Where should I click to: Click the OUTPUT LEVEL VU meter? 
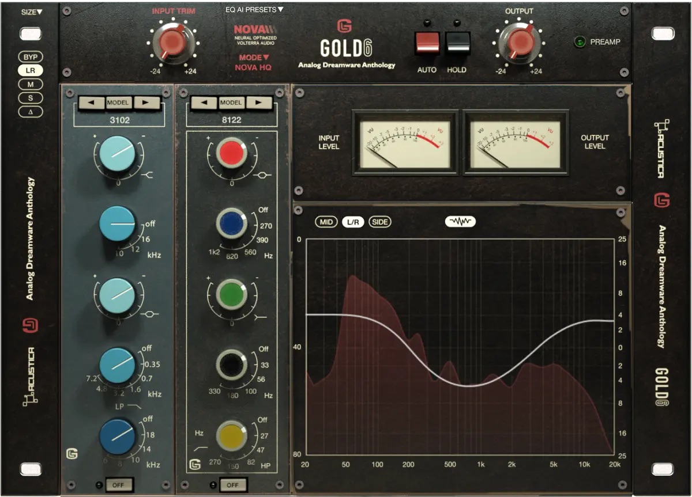click(x=516, y=142)
